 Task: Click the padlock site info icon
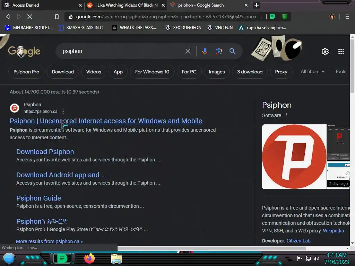click(x=71, y=17)
